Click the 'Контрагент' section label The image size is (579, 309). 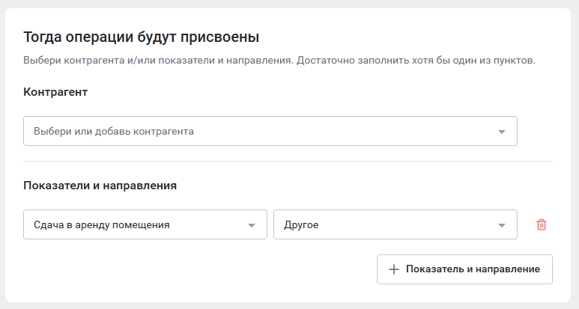[55, 92]
